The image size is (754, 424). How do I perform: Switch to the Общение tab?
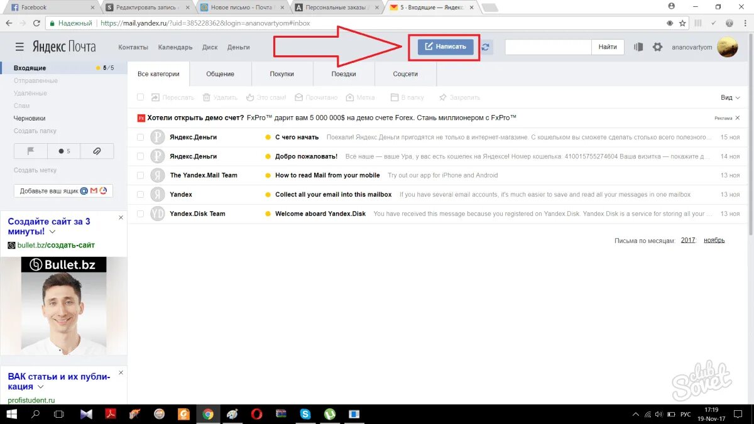point(221,74)
